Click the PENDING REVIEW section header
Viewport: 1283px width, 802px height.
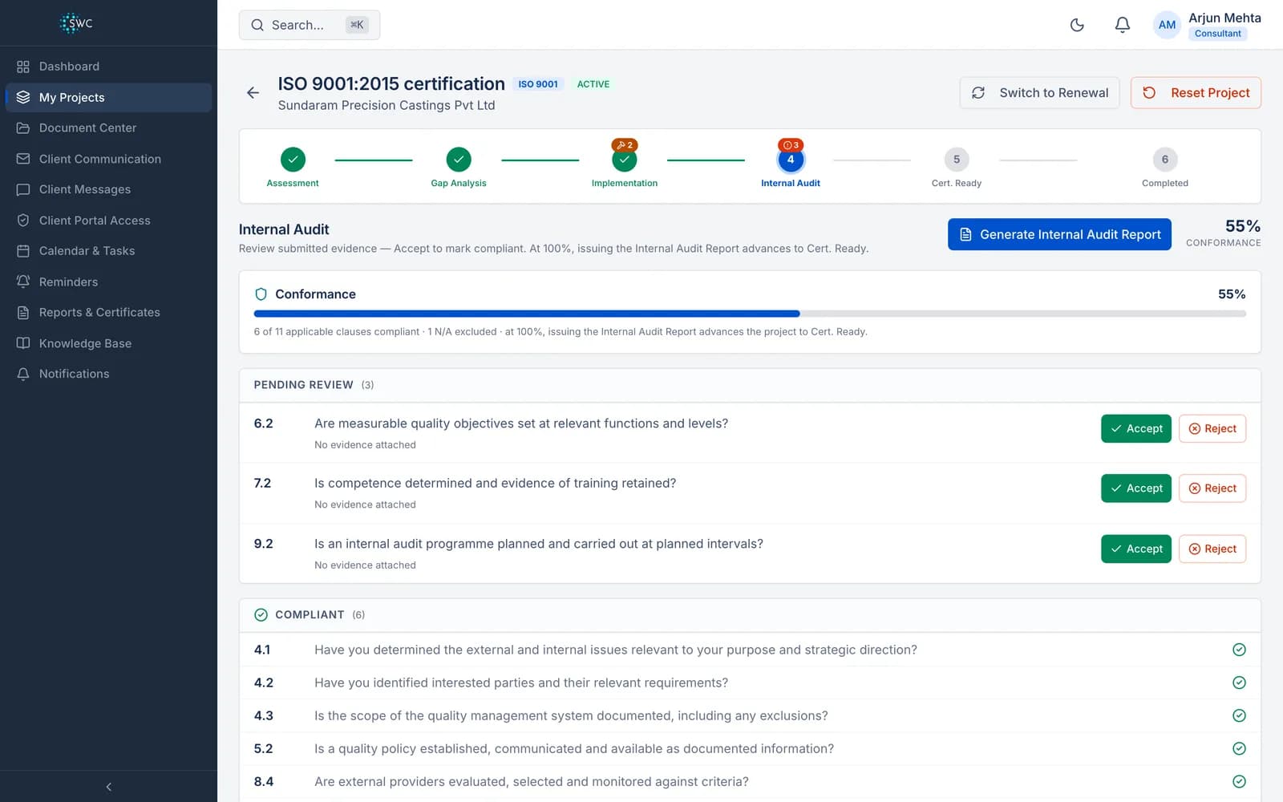click(750, 385)
